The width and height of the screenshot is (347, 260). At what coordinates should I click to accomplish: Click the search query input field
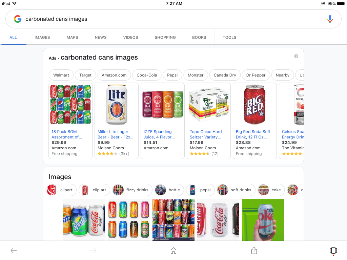pos(169,19)
